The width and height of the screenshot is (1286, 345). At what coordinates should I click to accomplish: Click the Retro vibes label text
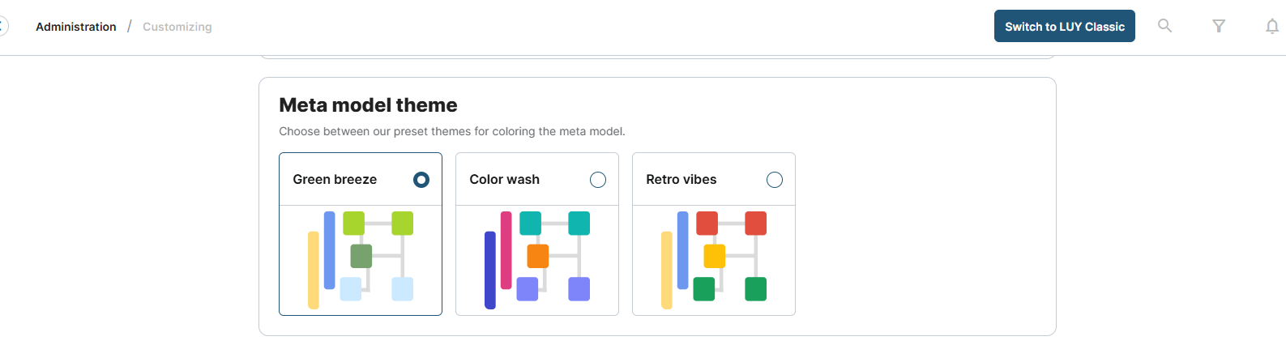tap(681, 180)
